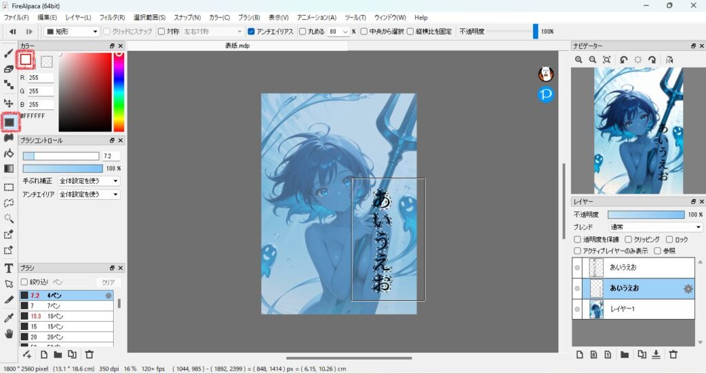Open settings gear of selected あいうえお layer
This screenshot has width=706, height=374.
point(688,289)
